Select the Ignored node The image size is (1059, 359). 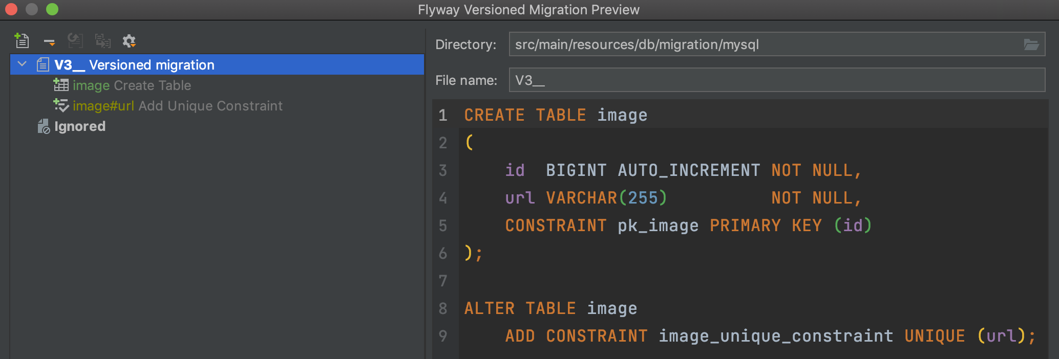(x=79, y=126)
